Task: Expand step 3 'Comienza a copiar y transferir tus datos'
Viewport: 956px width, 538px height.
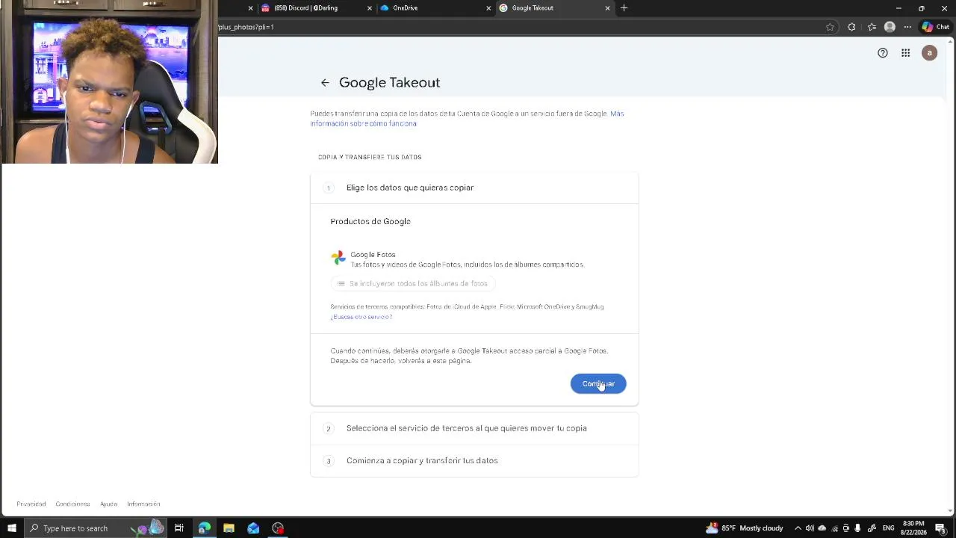Action: tap(474, 460)
